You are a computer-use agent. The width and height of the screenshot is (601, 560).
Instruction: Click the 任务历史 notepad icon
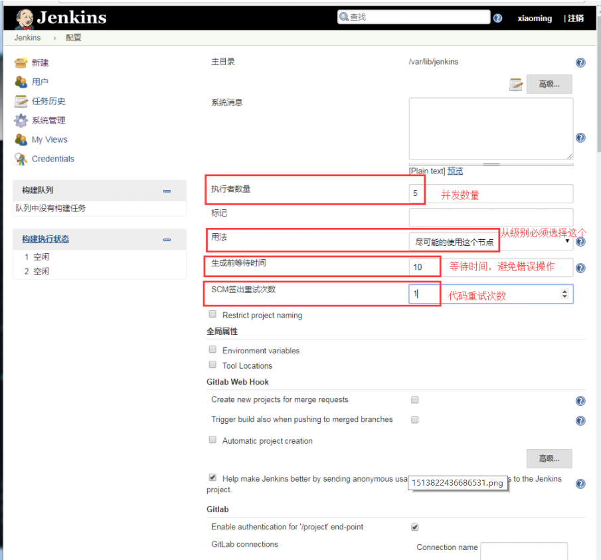(21, 101)
